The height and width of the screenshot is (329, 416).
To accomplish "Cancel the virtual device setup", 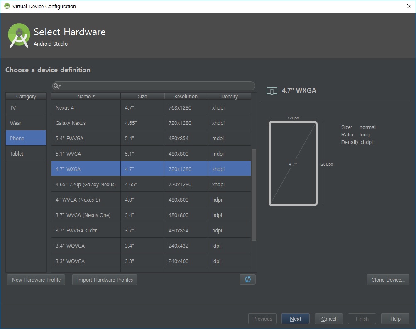I will click(328, 319).
